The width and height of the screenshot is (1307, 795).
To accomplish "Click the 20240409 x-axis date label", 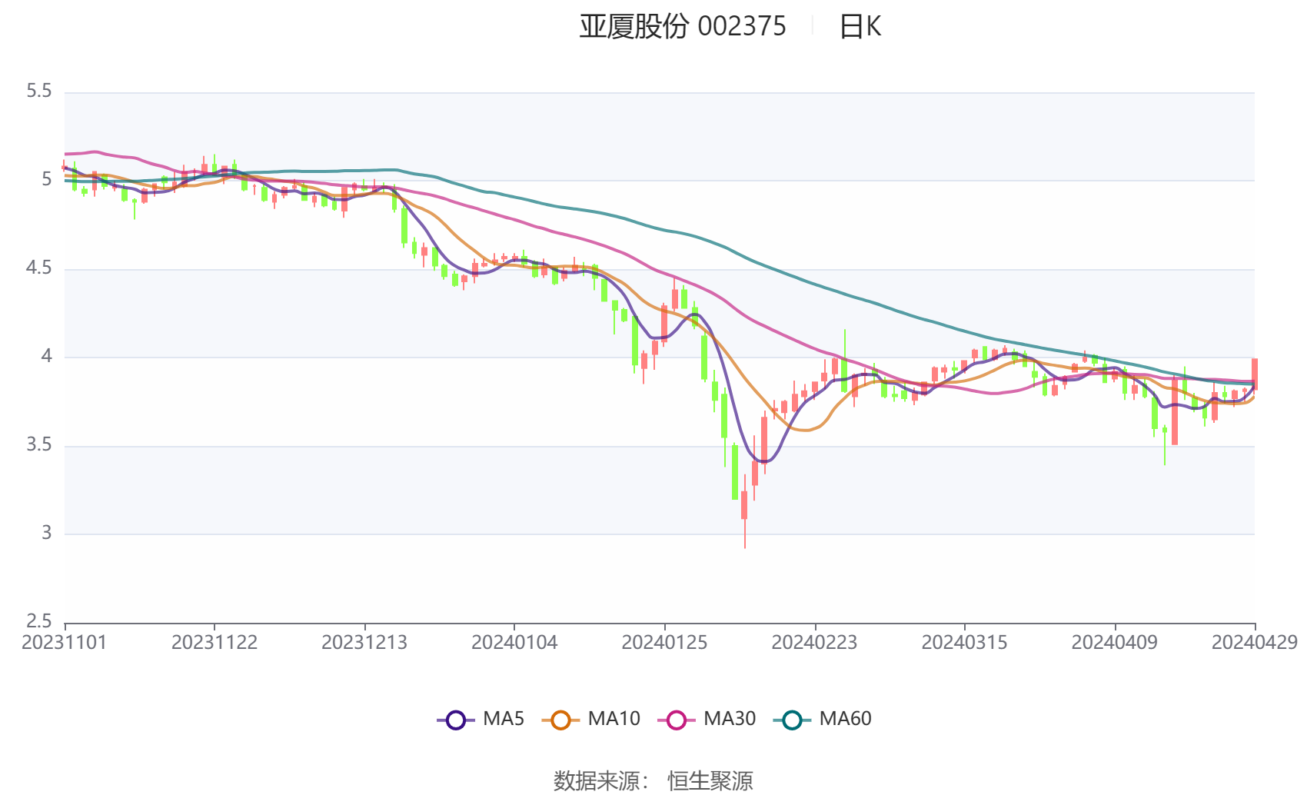I will [1114, 643].
